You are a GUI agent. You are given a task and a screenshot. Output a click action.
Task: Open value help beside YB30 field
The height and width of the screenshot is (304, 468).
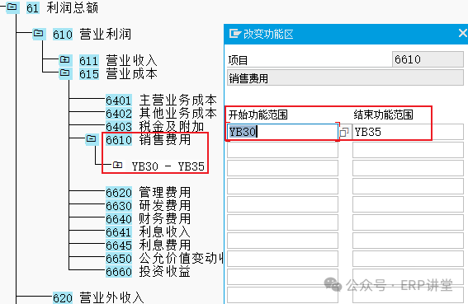(344, 132)
